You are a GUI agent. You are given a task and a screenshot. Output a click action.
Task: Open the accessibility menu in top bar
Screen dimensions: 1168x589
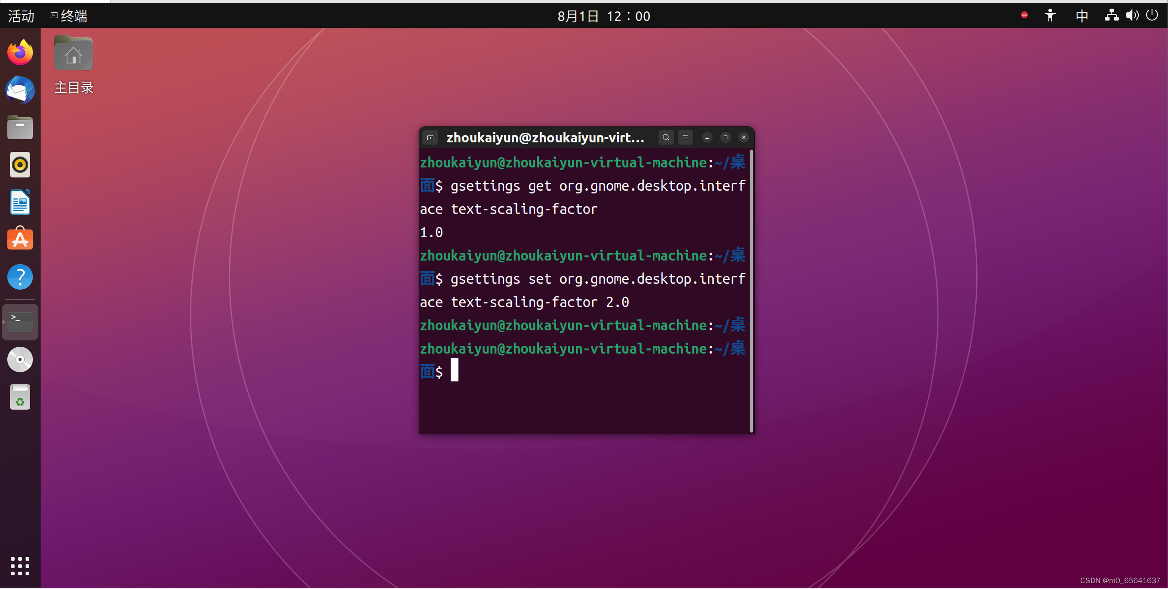(x=1050, y=16)
